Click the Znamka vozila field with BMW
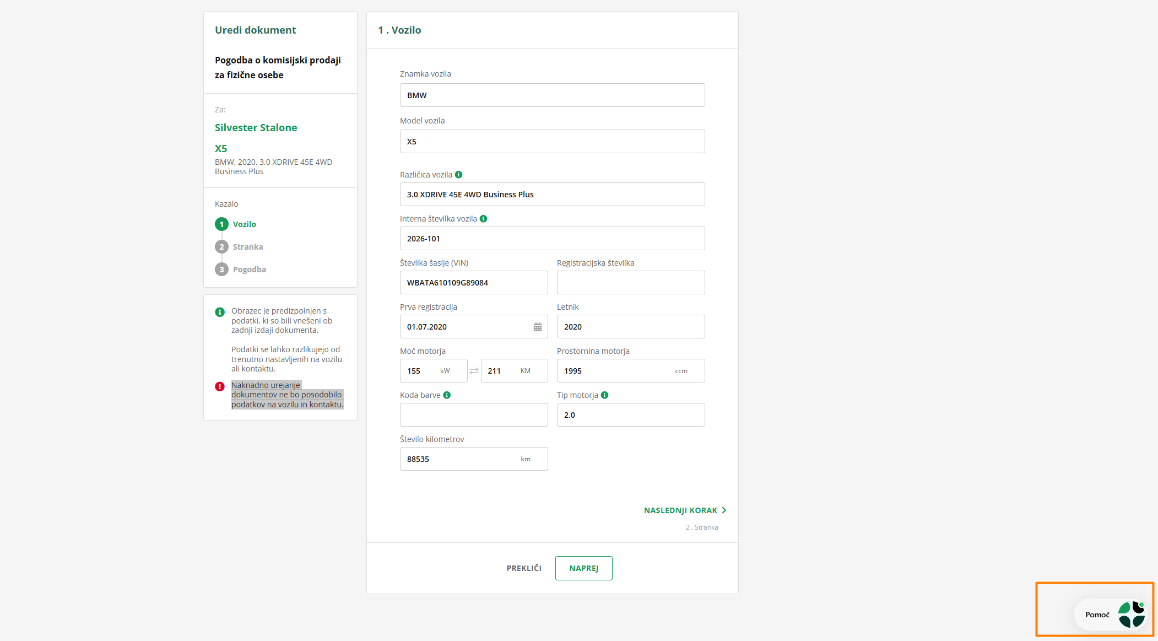The height and width of the screenshot is (641, 1158). (551, 95)
